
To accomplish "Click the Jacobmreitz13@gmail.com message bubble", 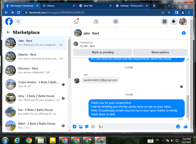I will pyautogui.click(x=100, y=80).
